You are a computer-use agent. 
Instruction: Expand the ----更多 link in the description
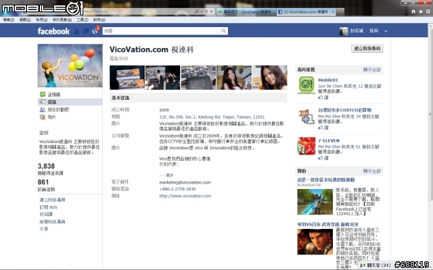166,175
